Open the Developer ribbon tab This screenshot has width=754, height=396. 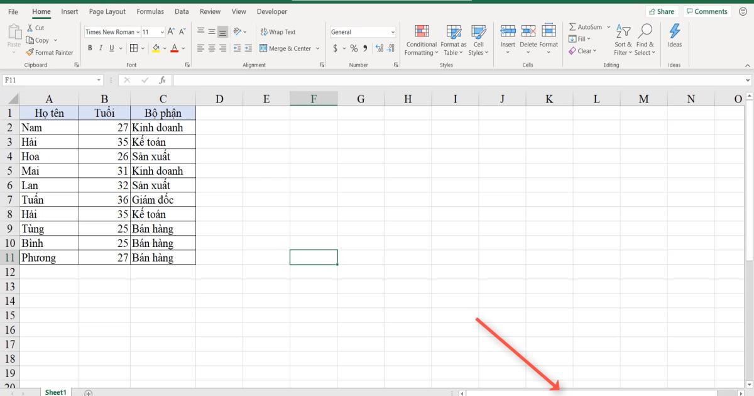click(271, 11)
